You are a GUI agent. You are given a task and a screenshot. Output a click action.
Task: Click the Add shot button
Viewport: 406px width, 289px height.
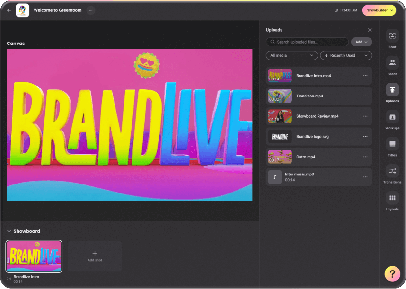click(95, 256)
